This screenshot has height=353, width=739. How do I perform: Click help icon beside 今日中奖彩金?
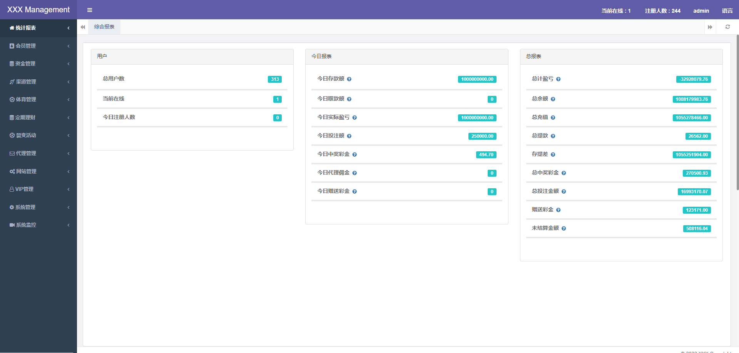coord(354,155)
